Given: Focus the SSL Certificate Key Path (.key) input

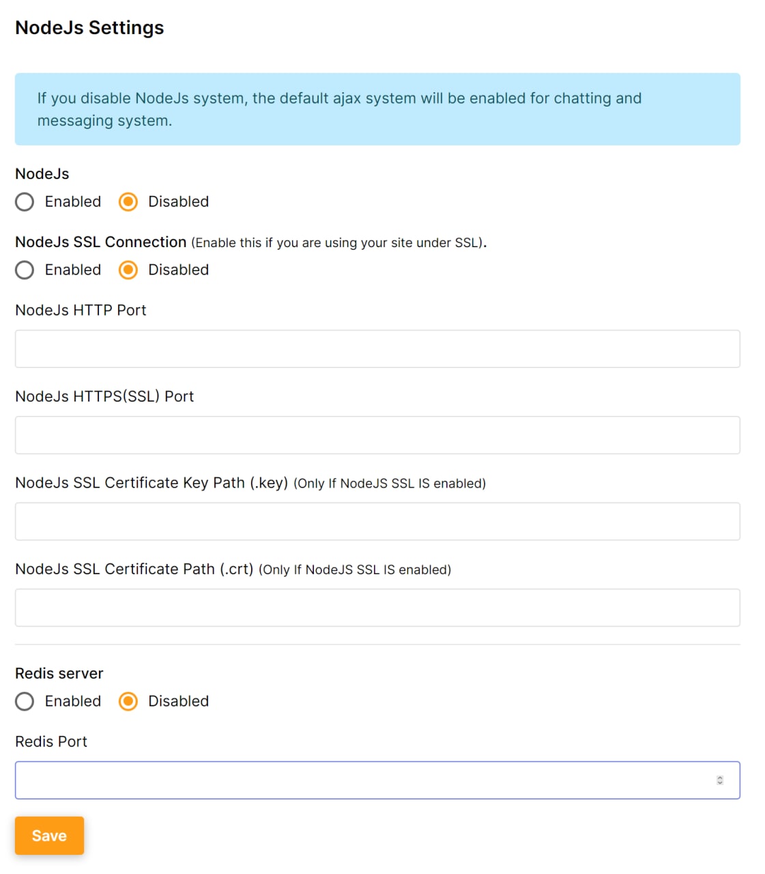Looking at the screenshot, I should click(377, 522).
